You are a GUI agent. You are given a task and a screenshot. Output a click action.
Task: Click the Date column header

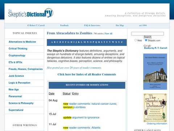point(51,94)
